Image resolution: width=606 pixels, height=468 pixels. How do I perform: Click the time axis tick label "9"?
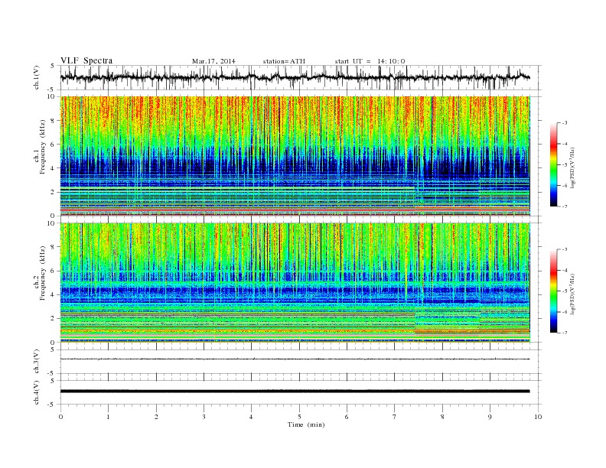490,417
